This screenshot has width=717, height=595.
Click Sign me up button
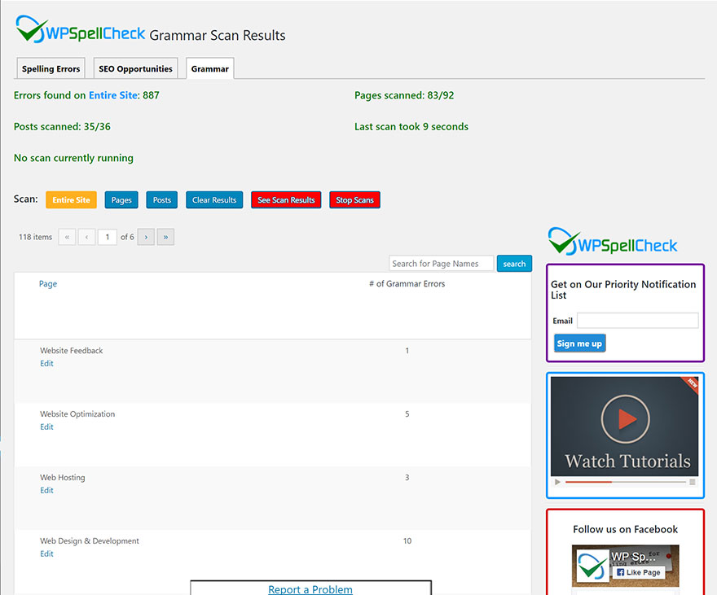pyautogui.click(x=580, y=343)
